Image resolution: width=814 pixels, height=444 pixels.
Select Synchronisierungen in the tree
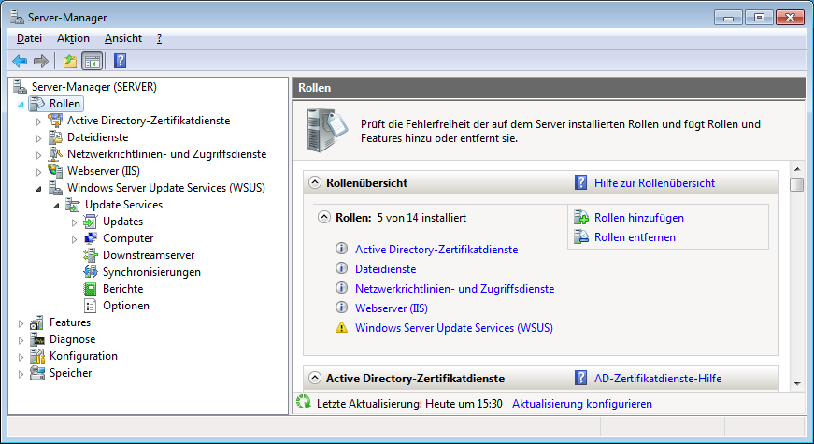click(x=151, y=272)
